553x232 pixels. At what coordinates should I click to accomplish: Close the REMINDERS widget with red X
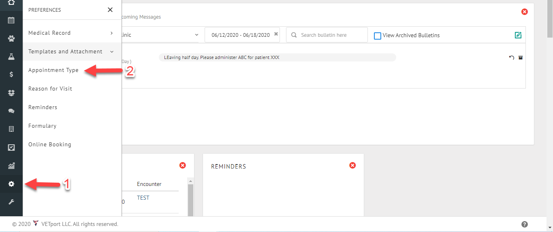tap(352, 165)
